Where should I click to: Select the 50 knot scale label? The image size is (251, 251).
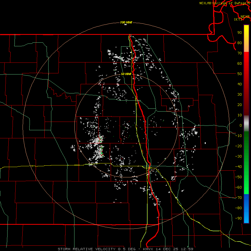tap(240, 74)
